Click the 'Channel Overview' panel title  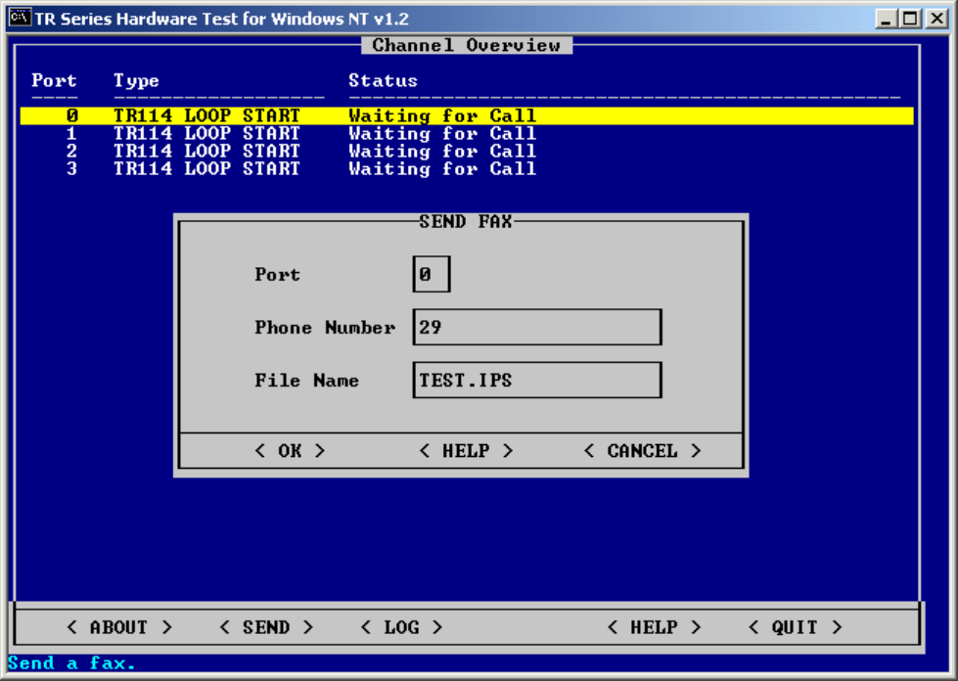(467, 45)
